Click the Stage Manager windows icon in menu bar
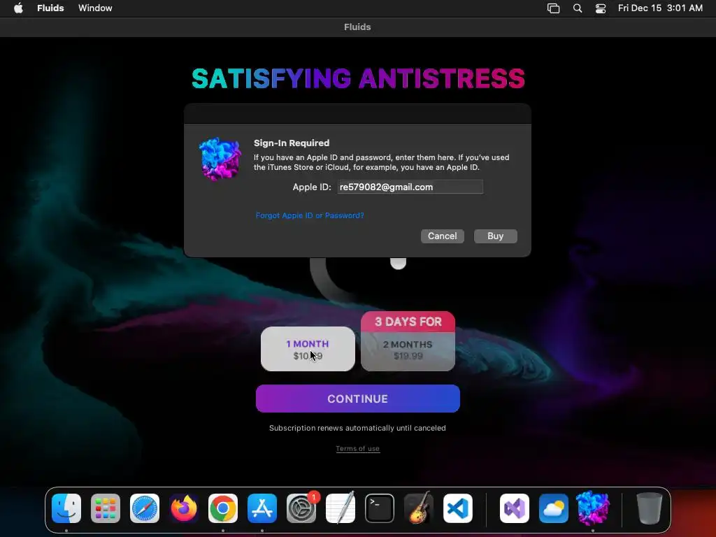The height and width of the screenshot is (537, 716). (x=553, y=8)
